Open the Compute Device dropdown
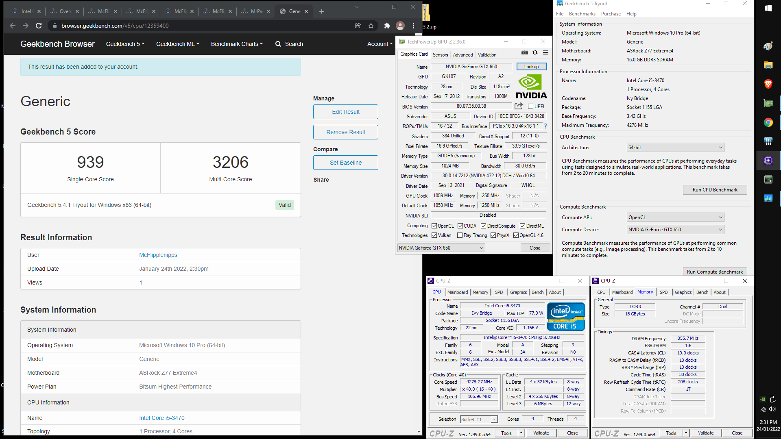Viewport: 781px width, 439px height. [675, 230]
